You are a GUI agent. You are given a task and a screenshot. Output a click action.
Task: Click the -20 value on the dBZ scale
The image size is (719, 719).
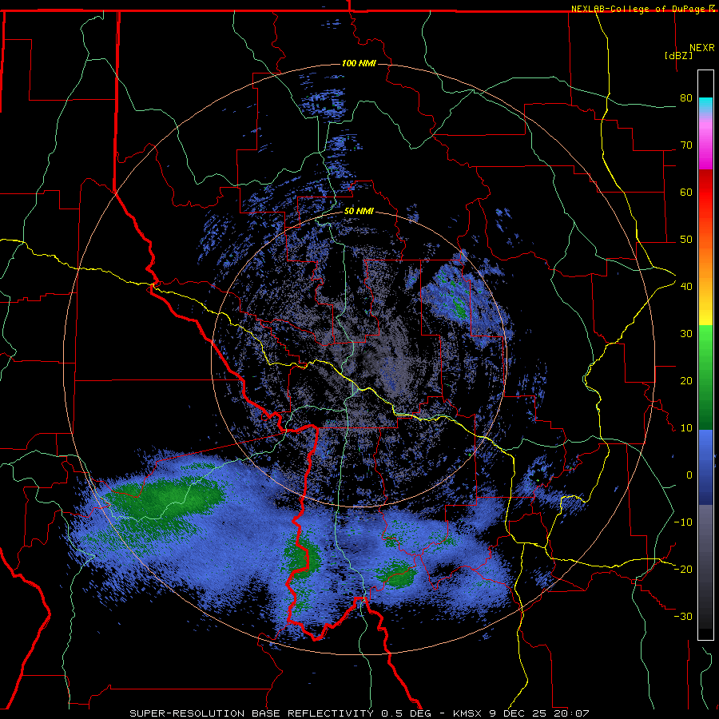pyautogui.click(x=683, y=570)
